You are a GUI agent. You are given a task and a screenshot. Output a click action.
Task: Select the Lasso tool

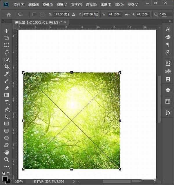[x=6, y=52]
